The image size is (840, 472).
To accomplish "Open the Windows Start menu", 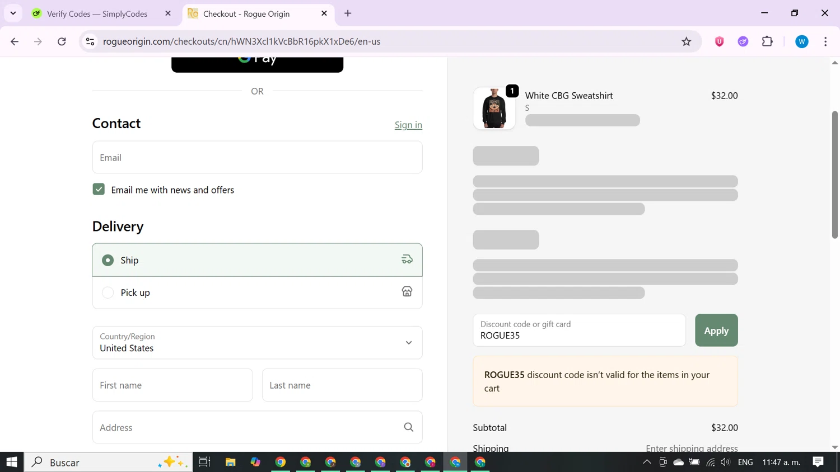I will (x=12, y=462).
